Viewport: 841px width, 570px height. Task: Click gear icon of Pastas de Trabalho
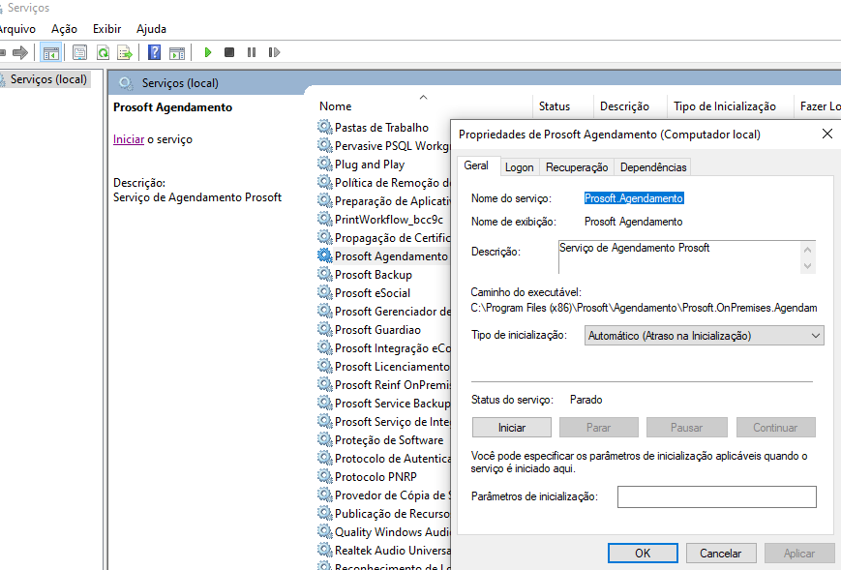coord(324,127)
